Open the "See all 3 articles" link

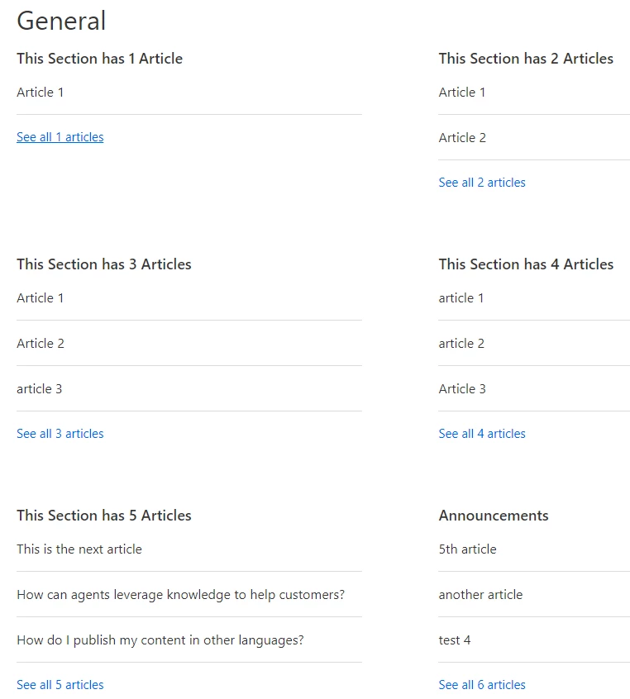point(60,434)
